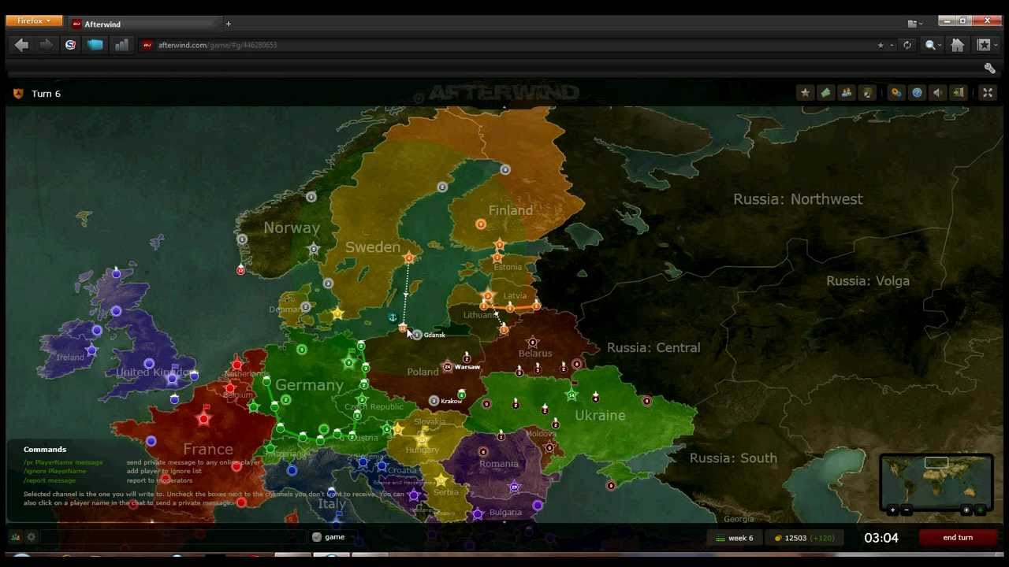Click the green players icon beside chat gear
This screenshot has width=1009, height=567.
[x=15, y=537]
